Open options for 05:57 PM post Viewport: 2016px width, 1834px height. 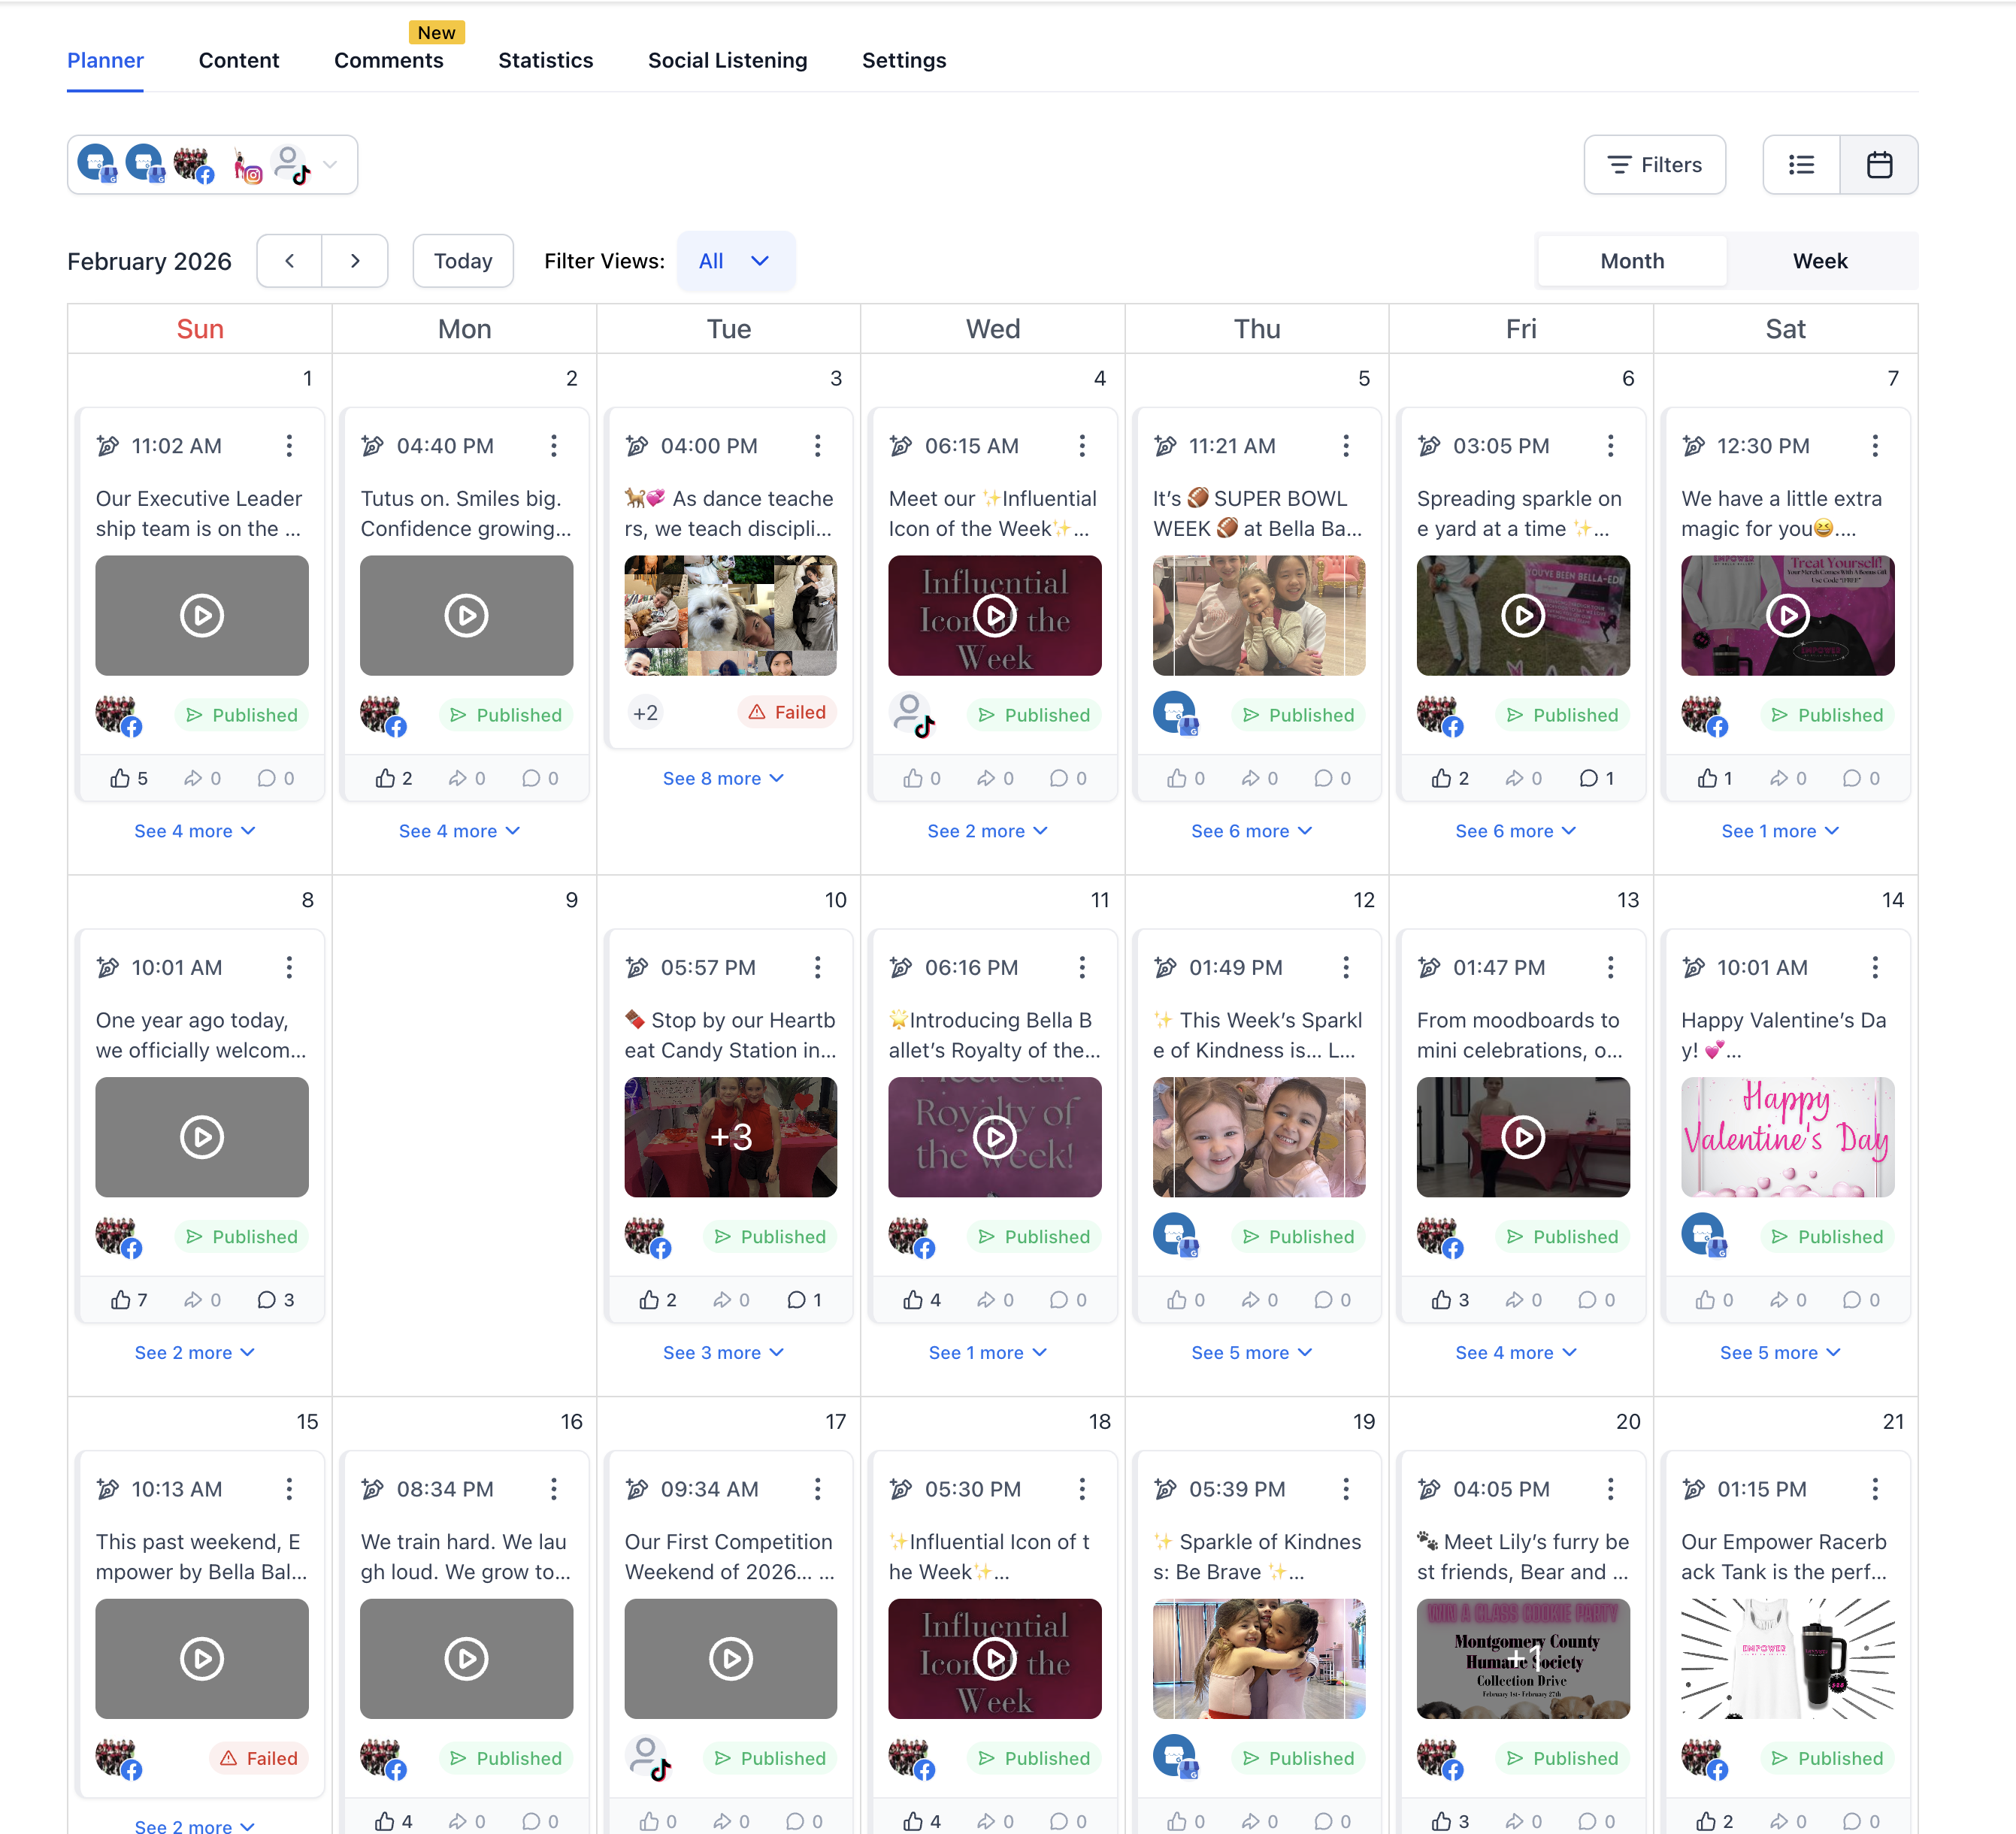tap(817, 967)
